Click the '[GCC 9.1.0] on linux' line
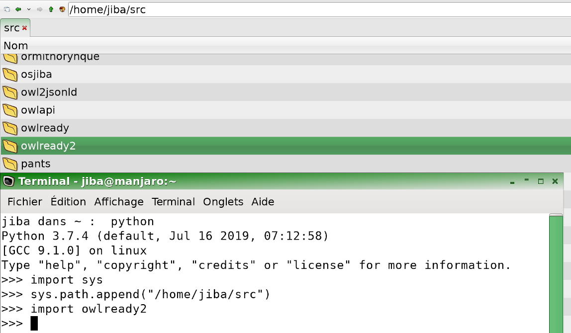This screenshot has width=571, height=333. (x=74, y=251)
